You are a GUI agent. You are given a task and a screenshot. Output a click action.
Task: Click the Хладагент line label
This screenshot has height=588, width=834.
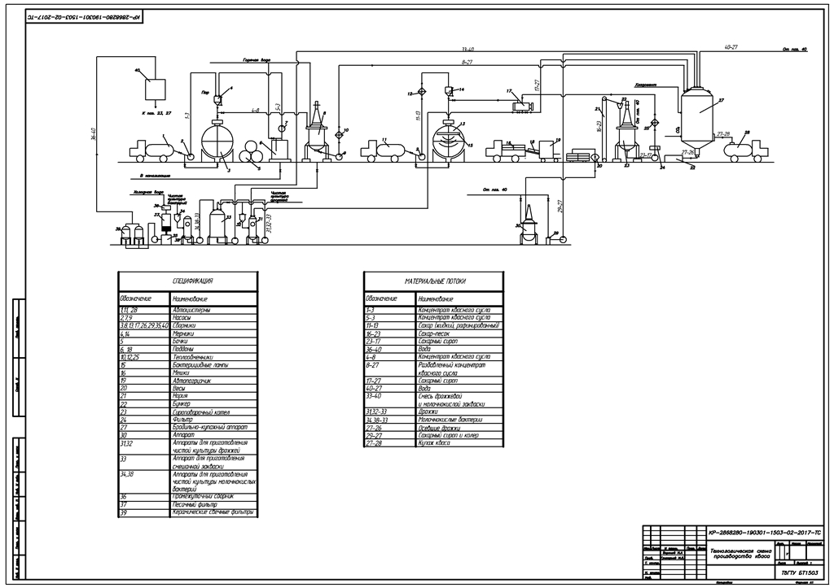click(646, 85)
